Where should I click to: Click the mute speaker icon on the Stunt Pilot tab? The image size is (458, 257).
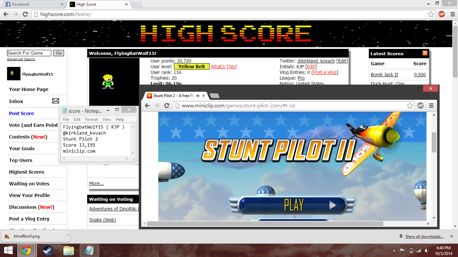pyautogui.click(x=198, y=96)
